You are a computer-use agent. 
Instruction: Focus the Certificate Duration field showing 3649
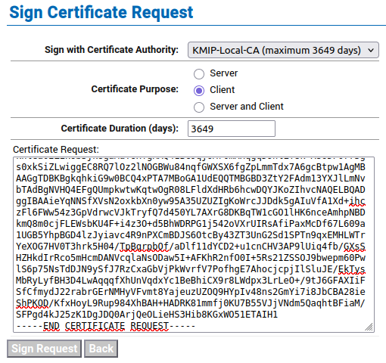point(232,129)
